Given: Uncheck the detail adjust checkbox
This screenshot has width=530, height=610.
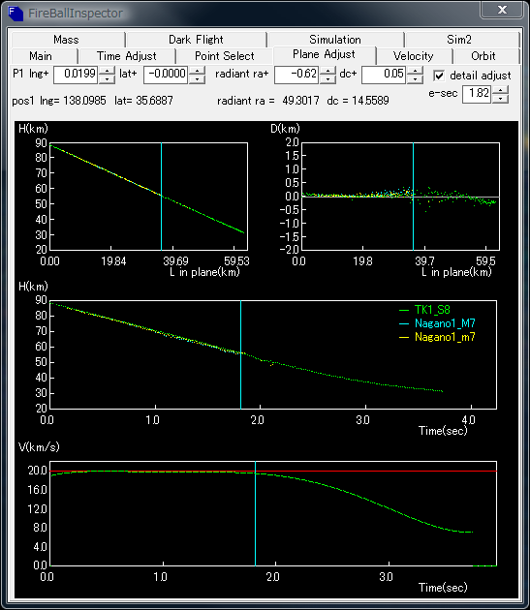Looking at the screenshot, I should click(439, 76).
